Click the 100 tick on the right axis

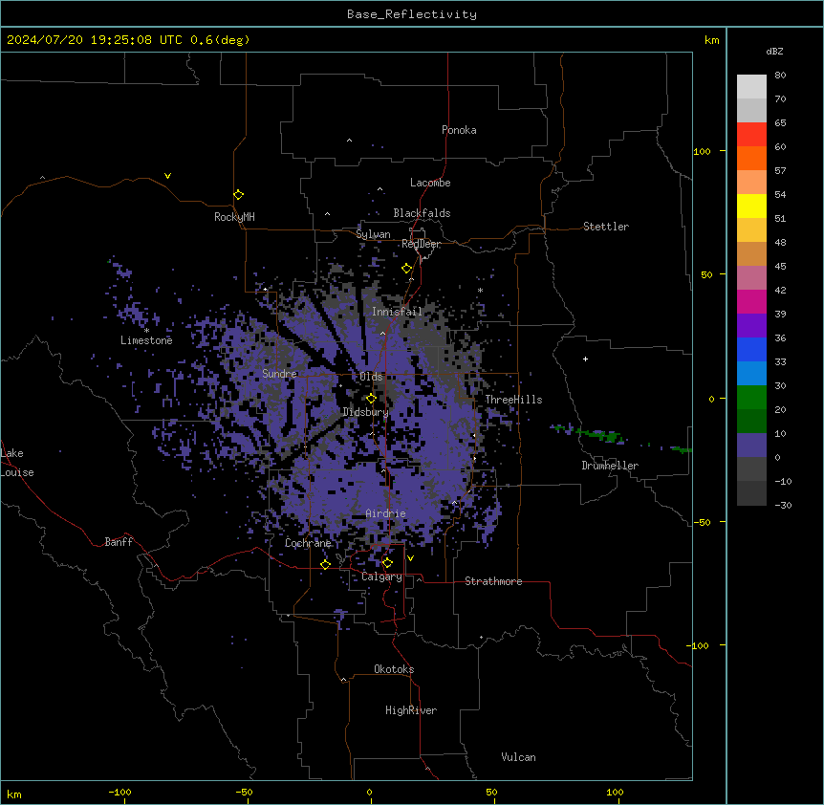(702, 151)
